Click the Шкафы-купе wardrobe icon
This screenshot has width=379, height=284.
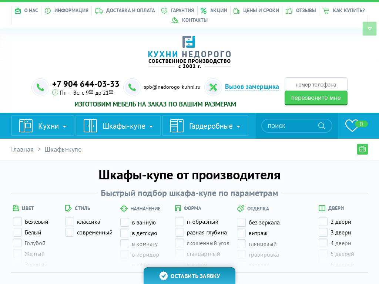[90, 126]
